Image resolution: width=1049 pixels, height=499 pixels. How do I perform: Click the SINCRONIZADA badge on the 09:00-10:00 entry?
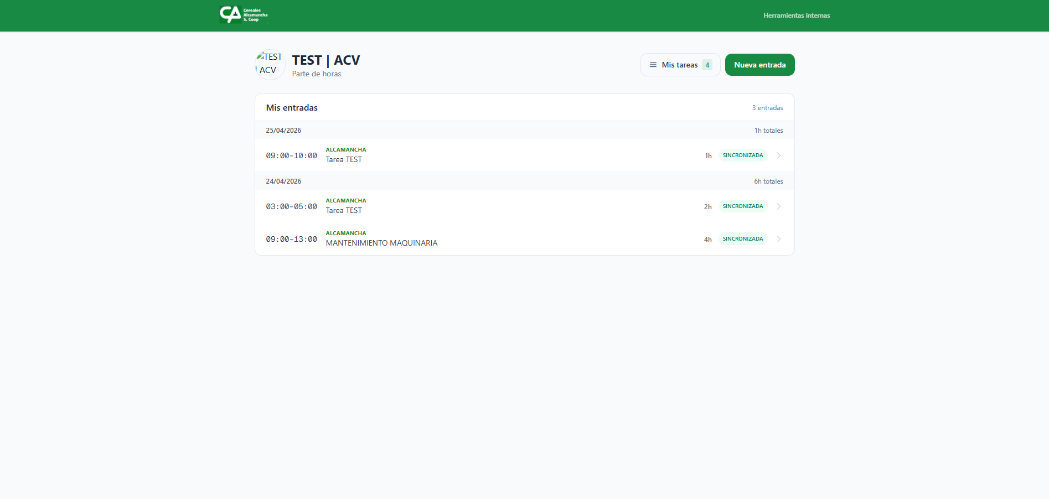(742, 155)
